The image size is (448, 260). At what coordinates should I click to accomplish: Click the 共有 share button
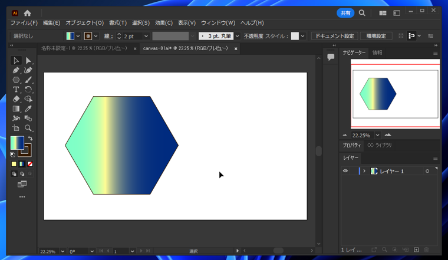click(x=345, y=13)
